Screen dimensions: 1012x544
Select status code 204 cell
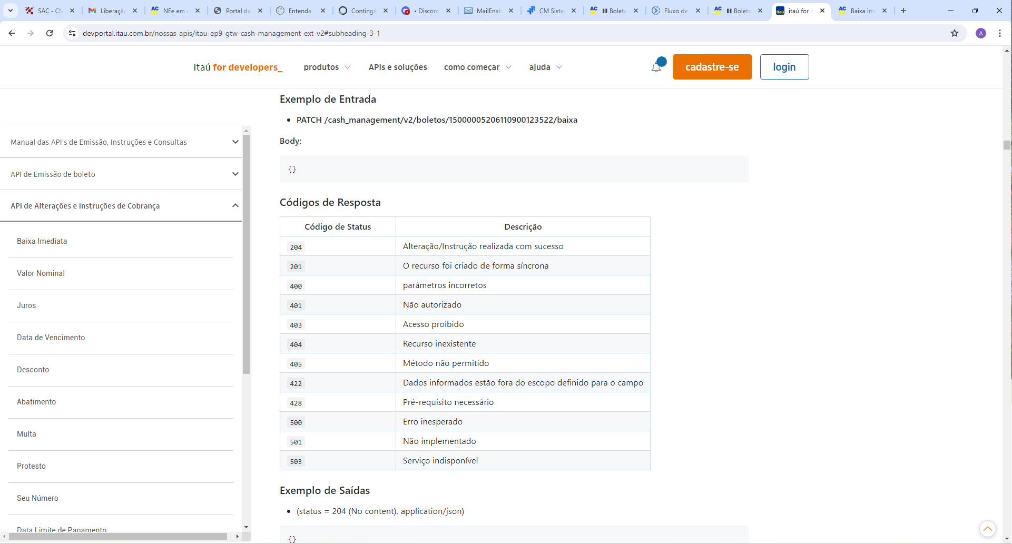338,246
